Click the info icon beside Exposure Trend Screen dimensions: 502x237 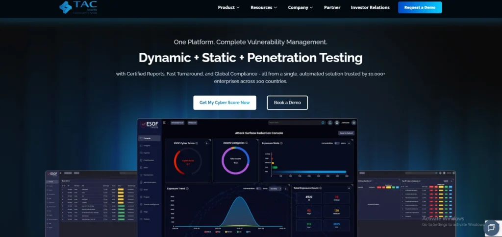point(187,189)
